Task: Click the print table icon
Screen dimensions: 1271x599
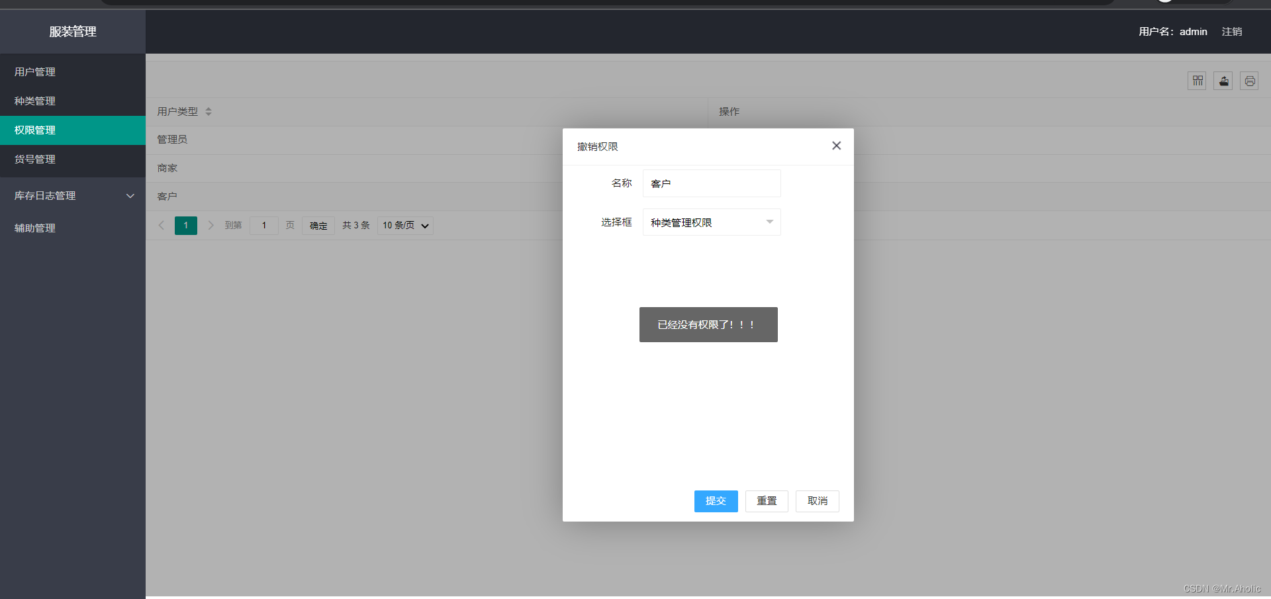Action: (x=1249, y=81)
